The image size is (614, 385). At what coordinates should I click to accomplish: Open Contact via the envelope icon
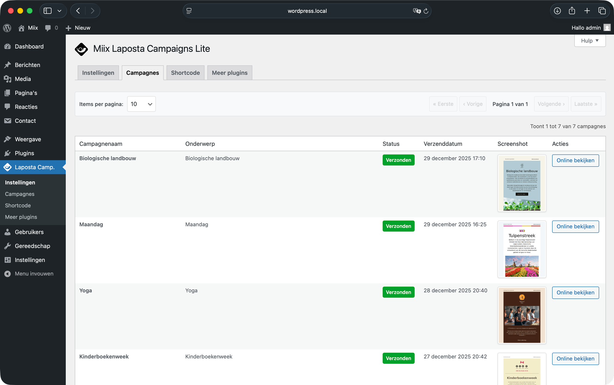tap(8, 121)
